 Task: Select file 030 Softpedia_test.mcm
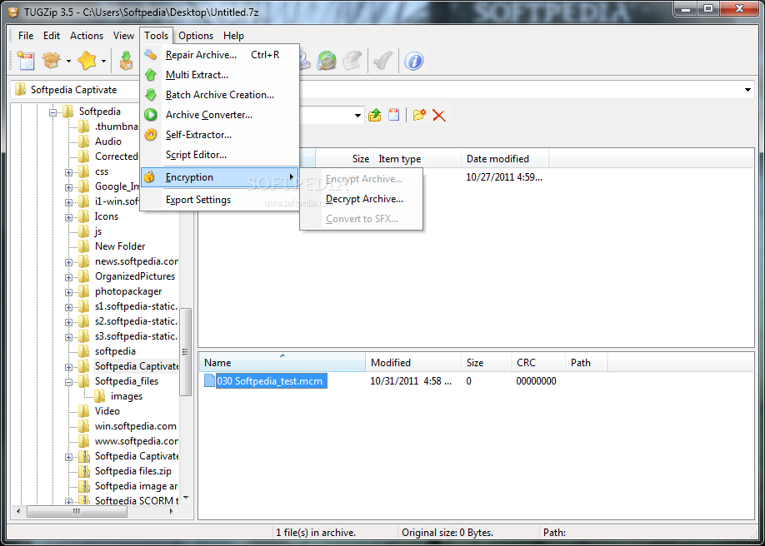[x=272, y=380]
